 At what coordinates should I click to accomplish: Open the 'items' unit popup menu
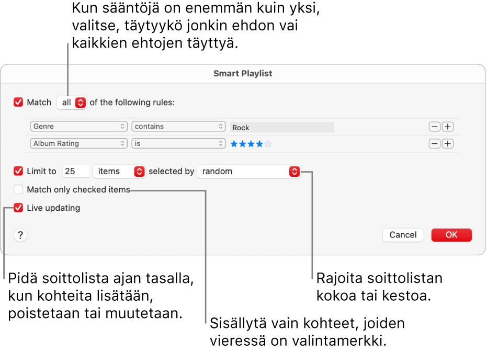tap(119, 171)
